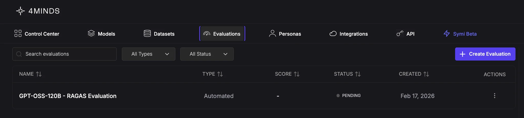This screenshot has width=524, height=118.
Task: Click the 4MINDS star logo icon
Action: [20, 11]
